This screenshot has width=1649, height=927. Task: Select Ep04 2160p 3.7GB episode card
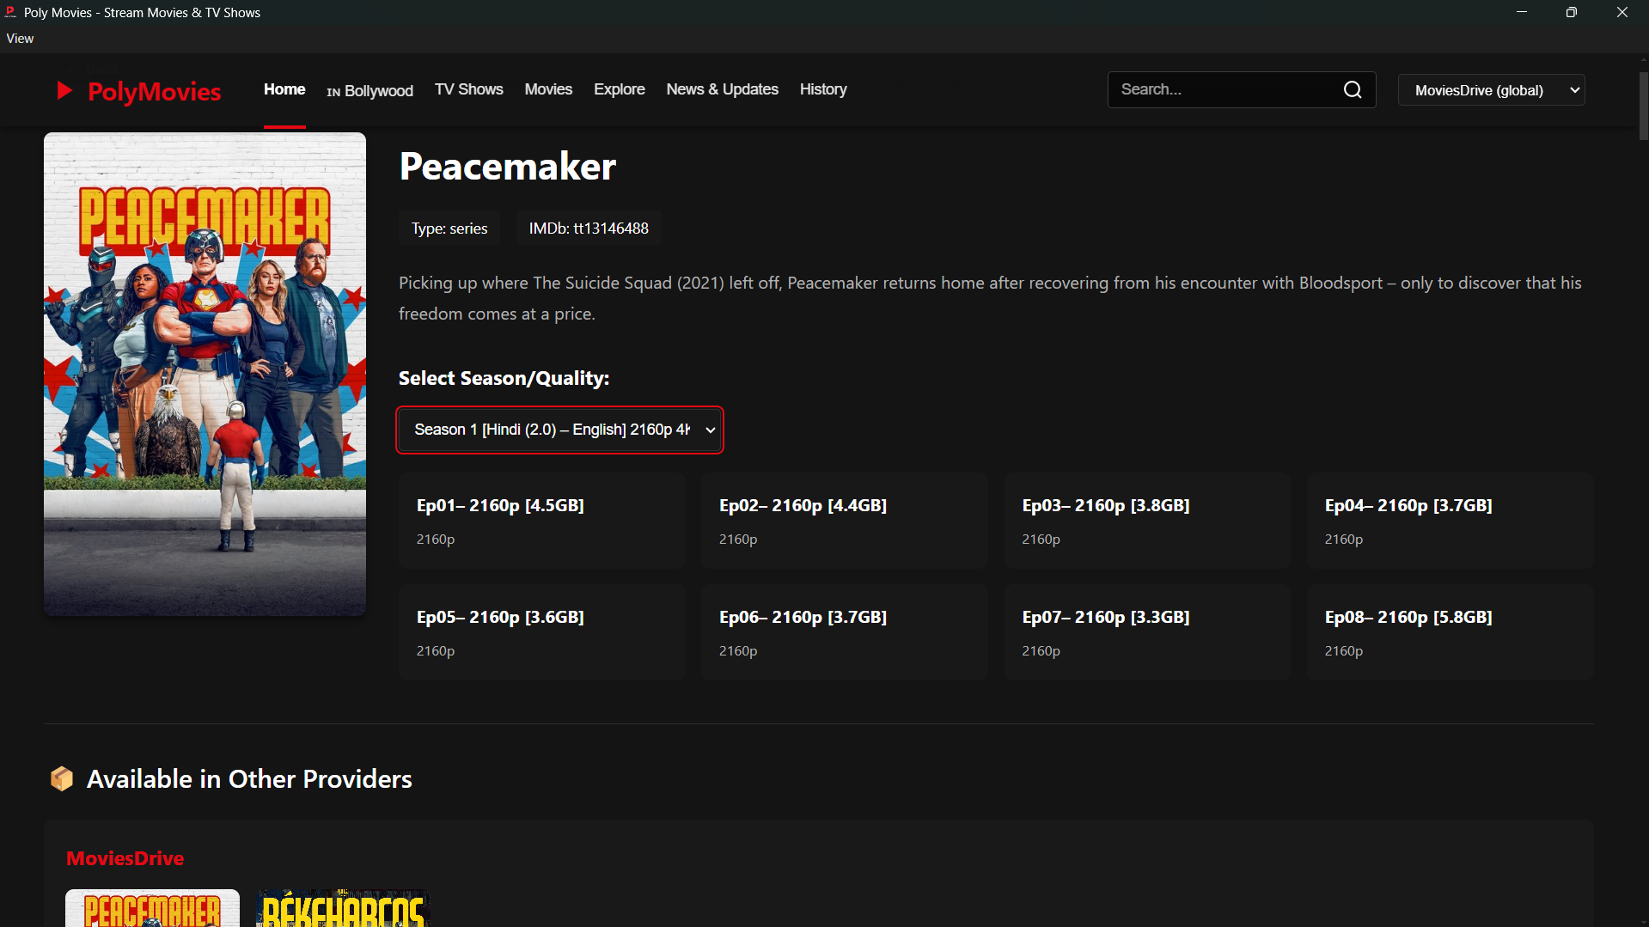click(x=1450, y=521)
